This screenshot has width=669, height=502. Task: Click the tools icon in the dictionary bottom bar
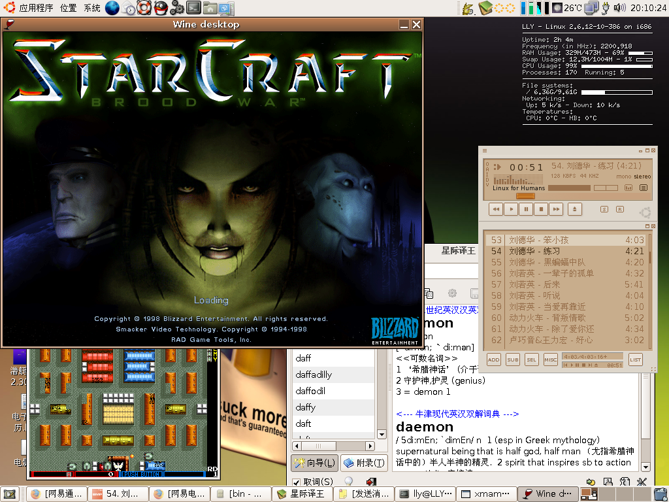pos(642,482)
